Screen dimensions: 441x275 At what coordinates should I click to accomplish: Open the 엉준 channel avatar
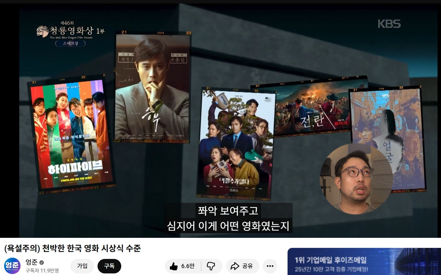tap(12, 266)
